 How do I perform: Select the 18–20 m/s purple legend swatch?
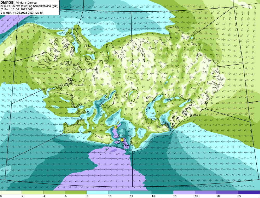[x=206, y=193]
